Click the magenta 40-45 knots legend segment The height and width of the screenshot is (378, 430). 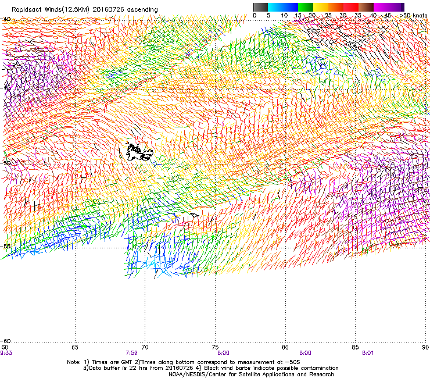381,7
